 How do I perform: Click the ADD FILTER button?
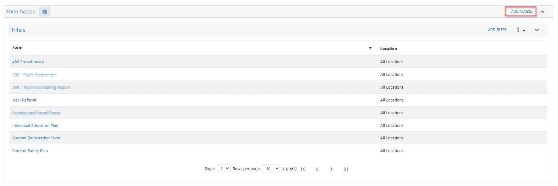[x=497, y=30]
